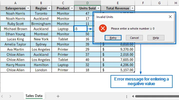Click the three-dot sheet options handle
The height and width of the screenshot is (100, 179).
pyautogui.click(x=127, y=96)
